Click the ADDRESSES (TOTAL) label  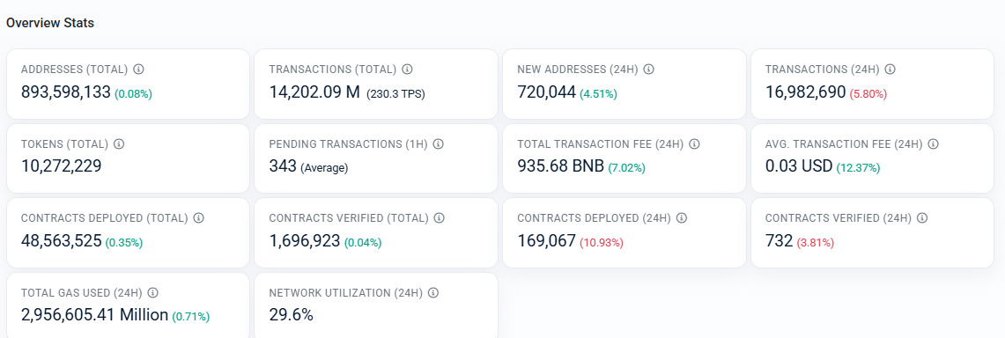click(74, 70)
